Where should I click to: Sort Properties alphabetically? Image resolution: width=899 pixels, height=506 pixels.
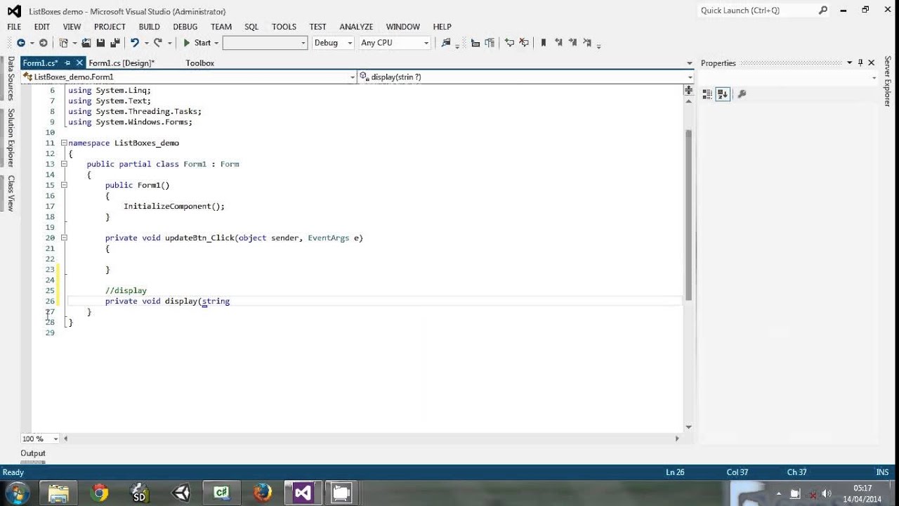pyautogui.click(x=723, y=93)
